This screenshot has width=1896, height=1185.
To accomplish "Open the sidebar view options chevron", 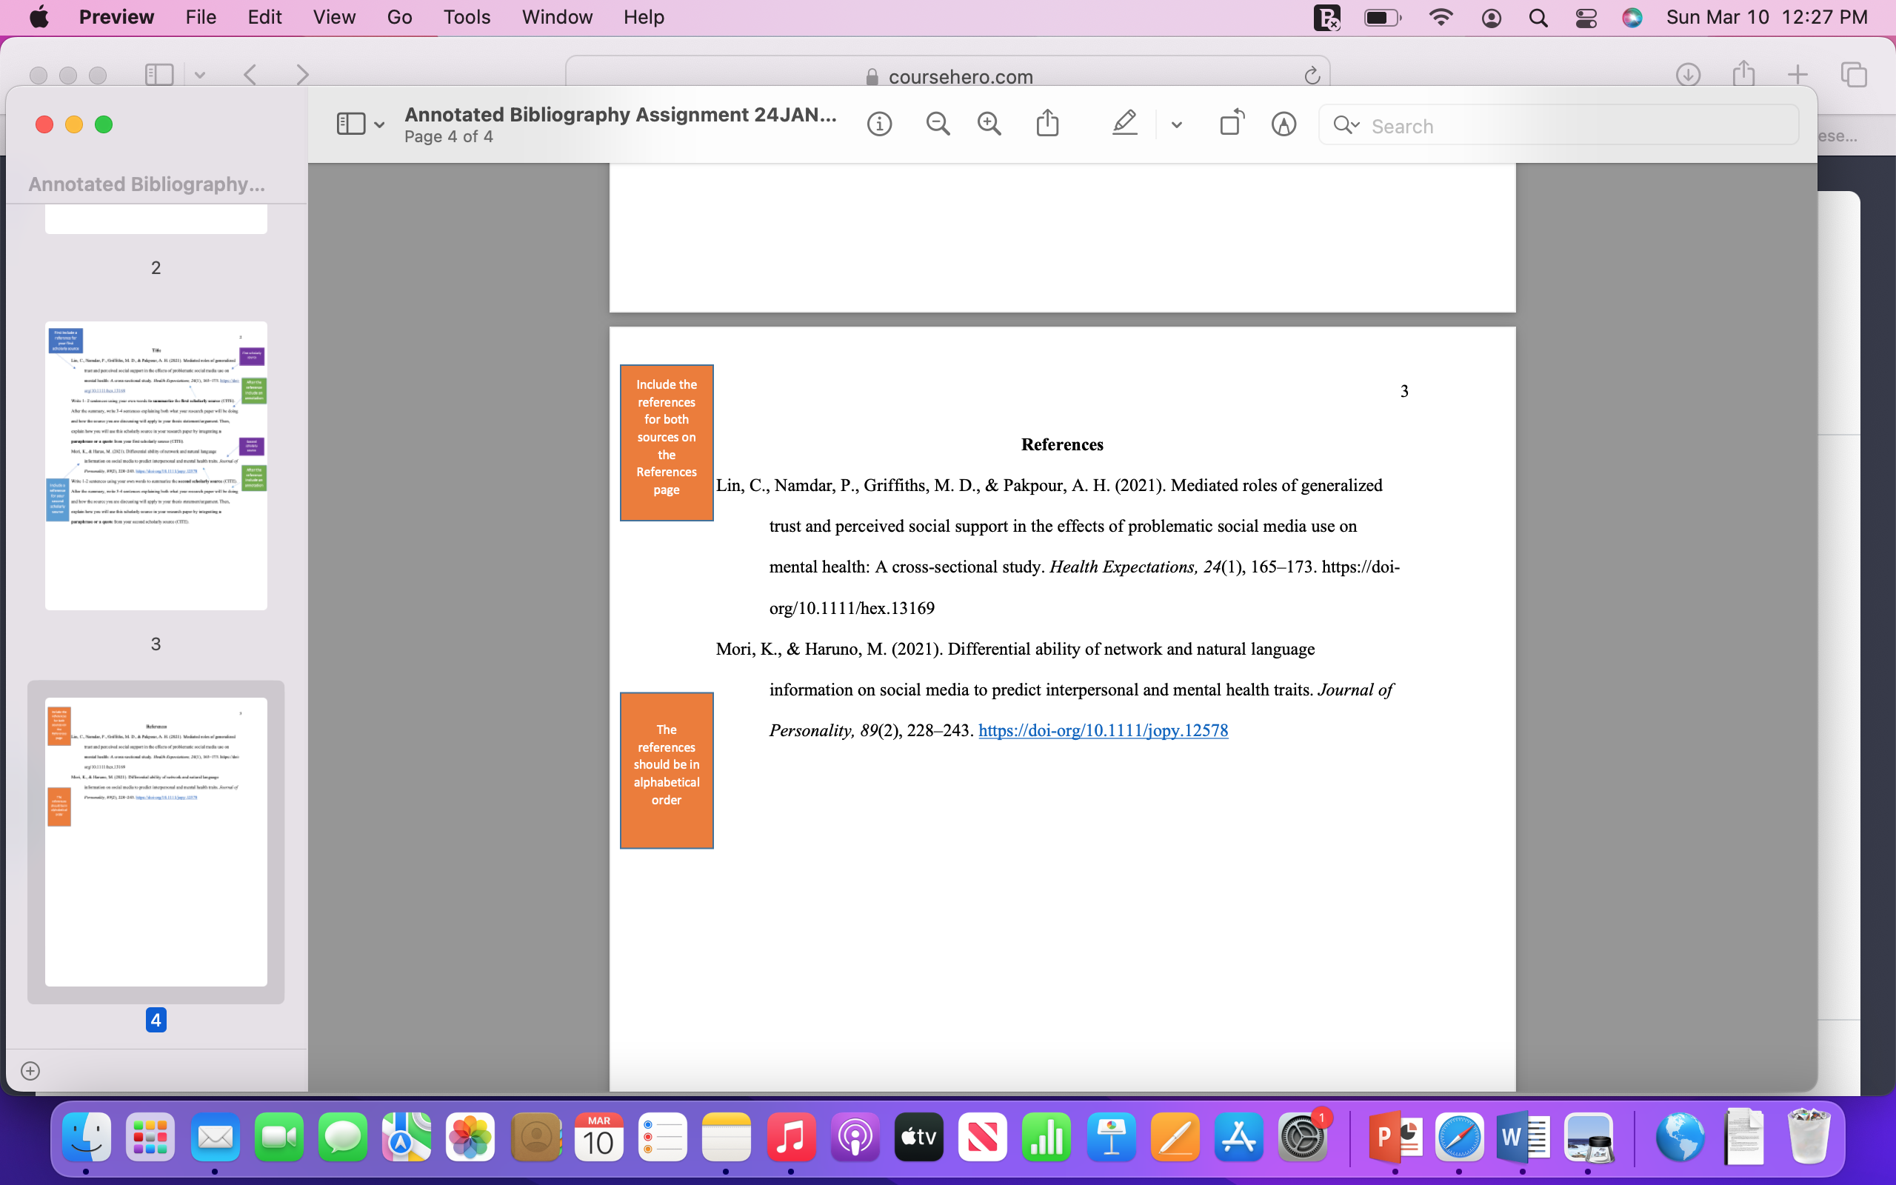I will [x=381, y=123].
